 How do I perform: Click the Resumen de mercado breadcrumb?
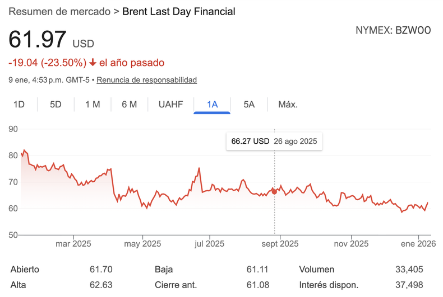point(60,12)
